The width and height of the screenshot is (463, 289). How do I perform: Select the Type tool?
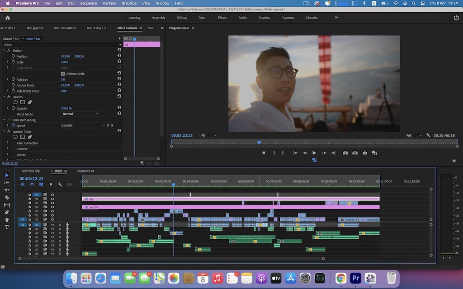(7, 227)
